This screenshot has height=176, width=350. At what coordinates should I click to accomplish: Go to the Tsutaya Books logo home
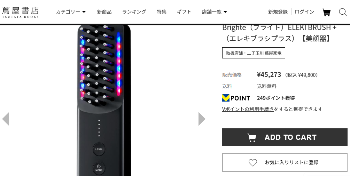(x=20, y=12)
